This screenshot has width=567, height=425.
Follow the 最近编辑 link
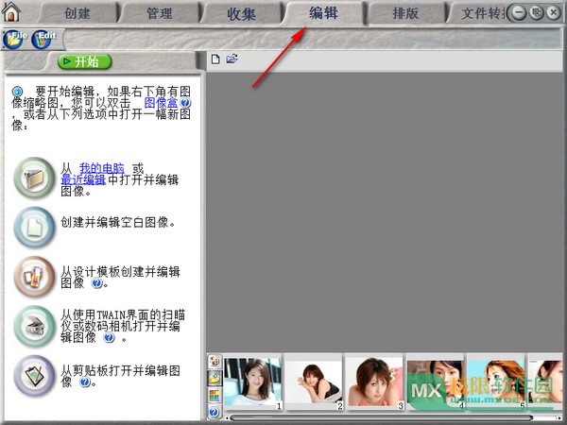click(x=83, y=179)
